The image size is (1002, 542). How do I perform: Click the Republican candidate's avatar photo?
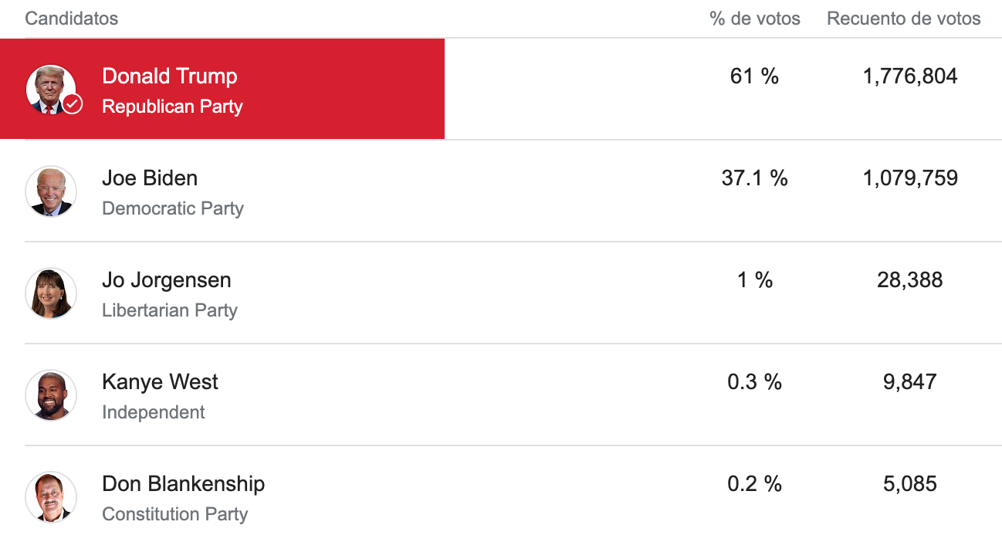pyautogui.click(x=49, y=89)
